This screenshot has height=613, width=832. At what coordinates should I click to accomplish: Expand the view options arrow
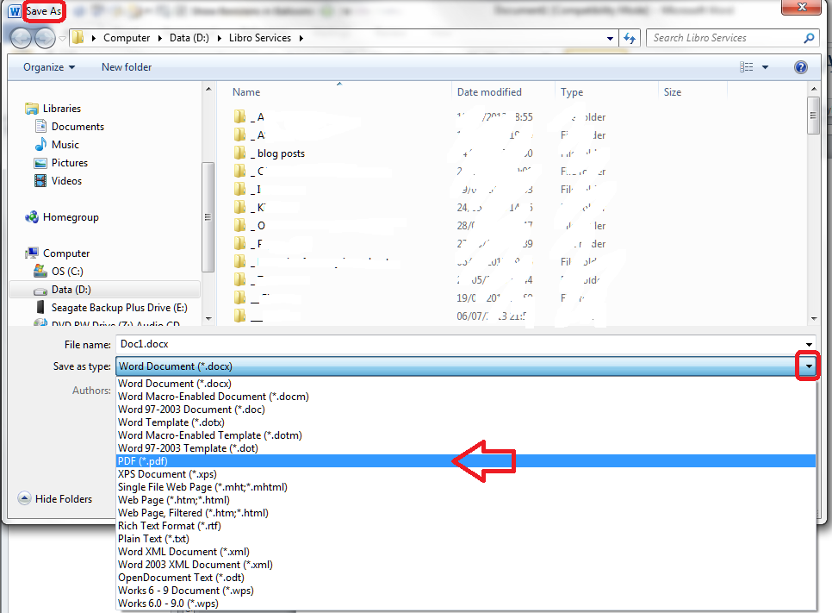765,67
